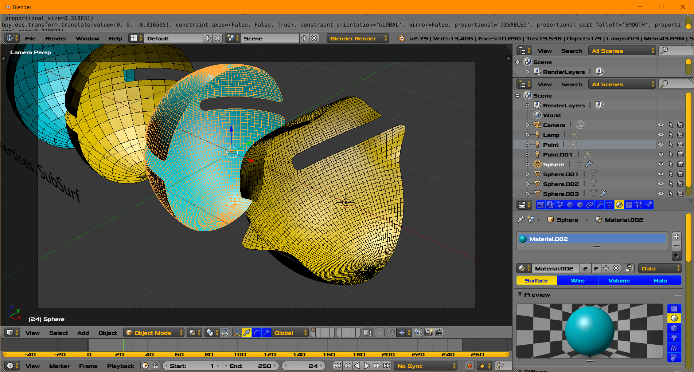Add a new material slot with plus button

pyautogui.click(x=677, y=236)
